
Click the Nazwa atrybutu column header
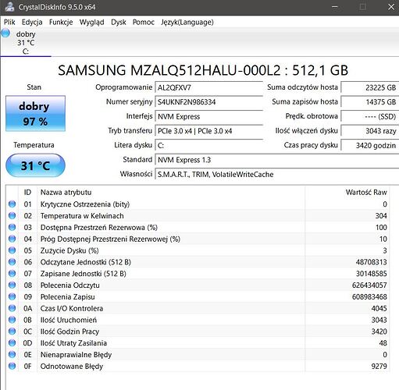click(x=171, y=193)
